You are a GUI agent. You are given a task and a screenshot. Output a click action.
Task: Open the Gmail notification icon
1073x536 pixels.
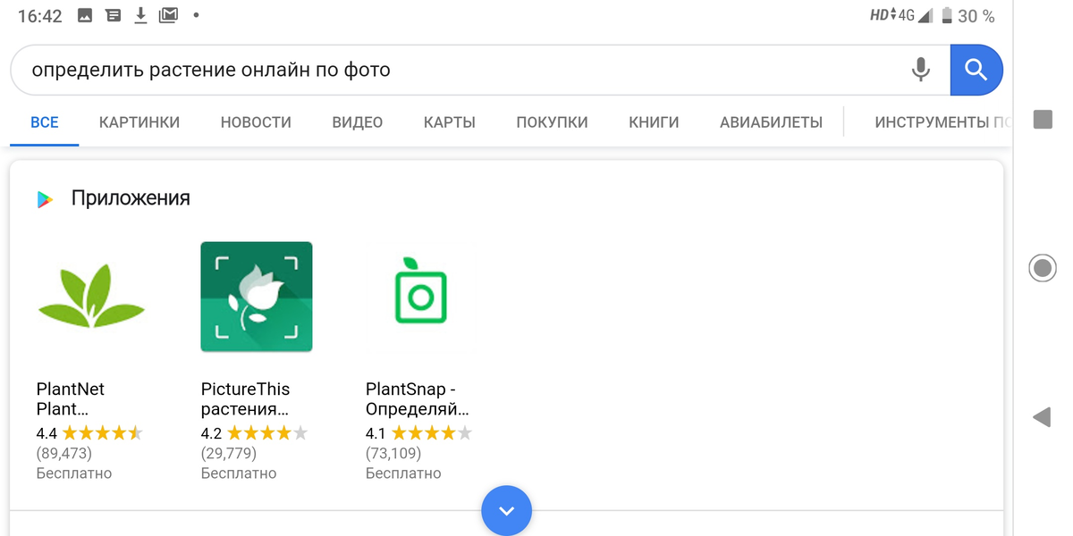168,14
